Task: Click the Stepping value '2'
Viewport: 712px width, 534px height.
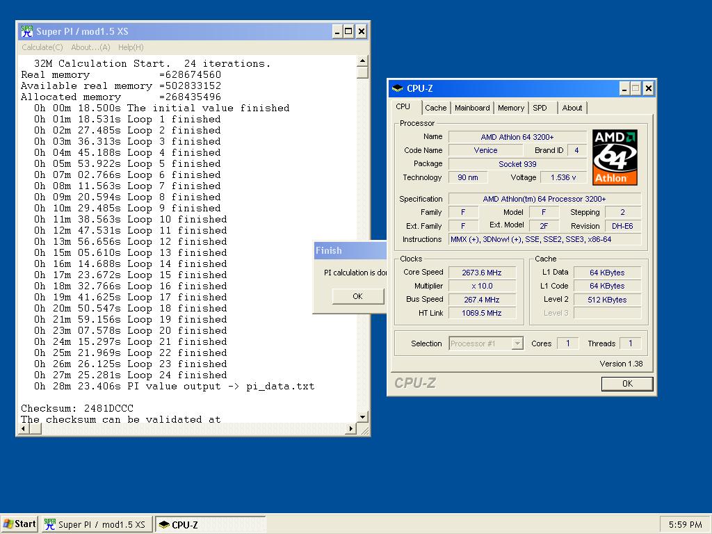Action: pyautogui.click(x=622, y=212)
